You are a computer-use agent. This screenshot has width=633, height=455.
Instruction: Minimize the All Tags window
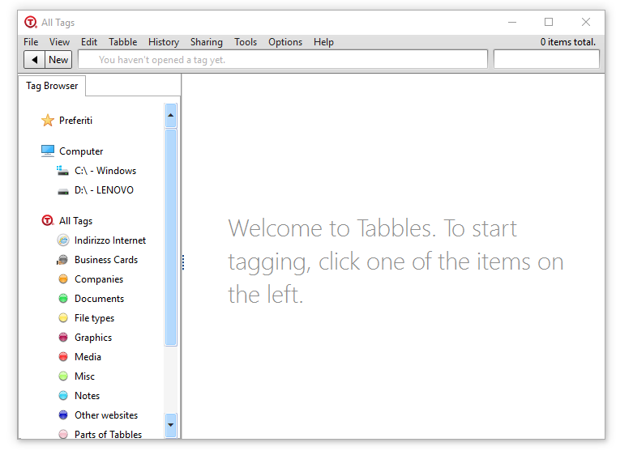click(x=512, y=22)
